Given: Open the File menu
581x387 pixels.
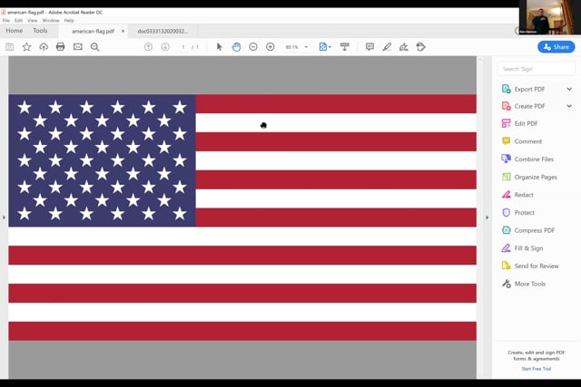Looking at the screenshot, I should [x=6, y=20].
